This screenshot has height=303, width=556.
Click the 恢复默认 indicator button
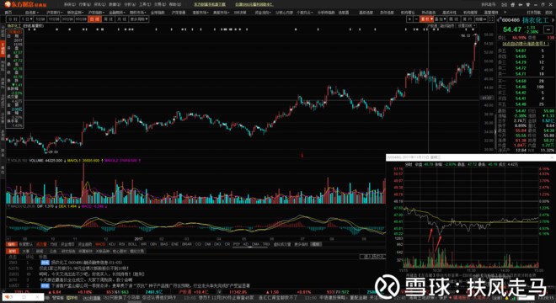(x=26, y=244)
